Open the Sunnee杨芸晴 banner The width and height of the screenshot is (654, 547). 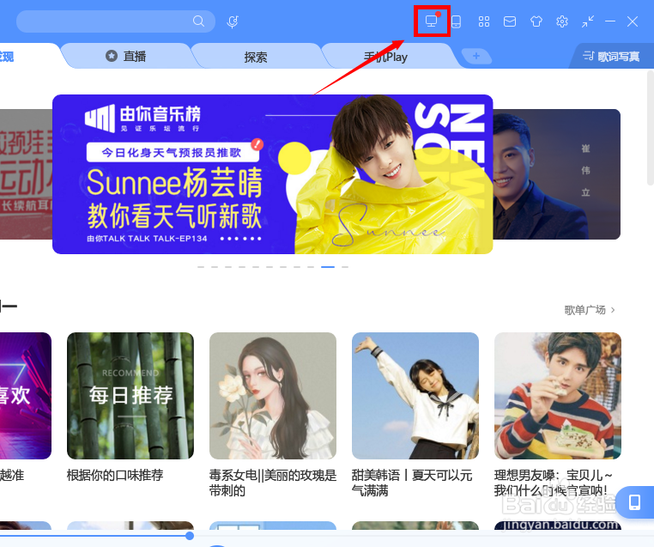coord(272,174)
